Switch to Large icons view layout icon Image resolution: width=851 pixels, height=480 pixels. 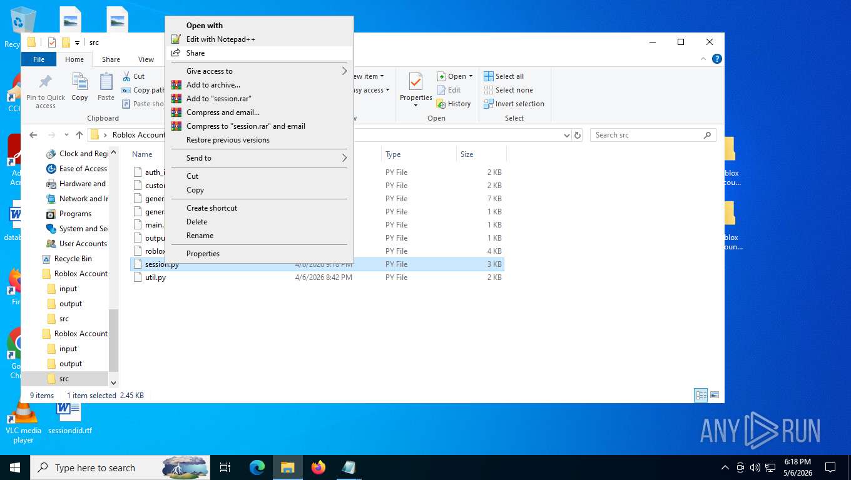point(714,395)
